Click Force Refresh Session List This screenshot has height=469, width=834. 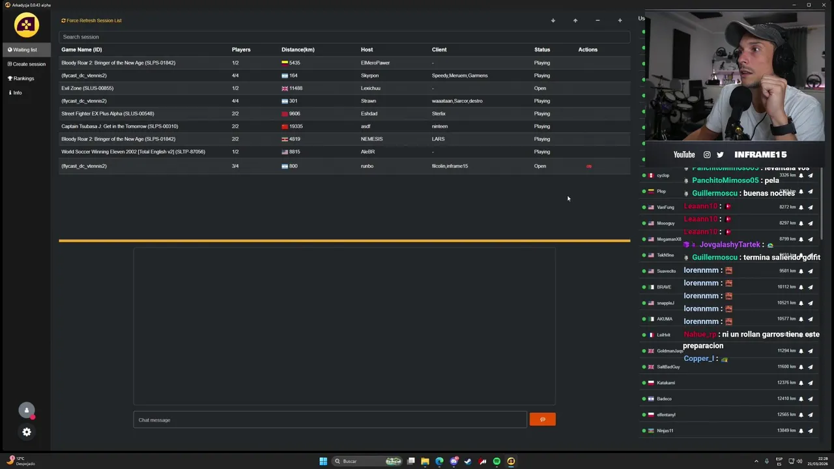[91, 20]
